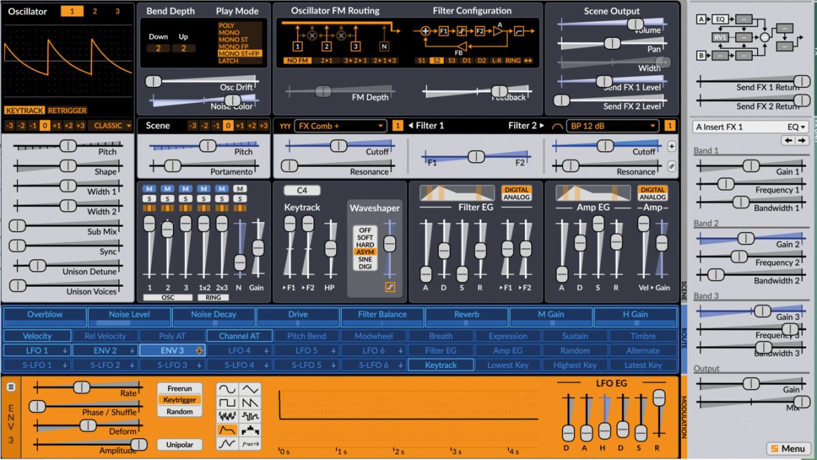Select the triangle LFO waveform icon

pos(250,389)
